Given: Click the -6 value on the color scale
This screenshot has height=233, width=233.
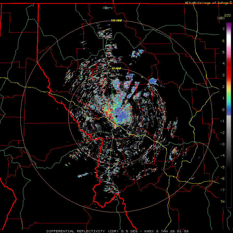Looking at the screenshot, I should point(222,179).
